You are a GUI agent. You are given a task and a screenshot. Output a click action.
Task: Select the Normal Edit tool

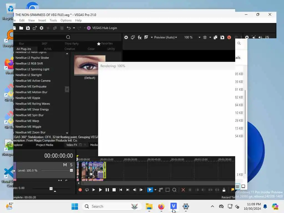tap(150, 190)
